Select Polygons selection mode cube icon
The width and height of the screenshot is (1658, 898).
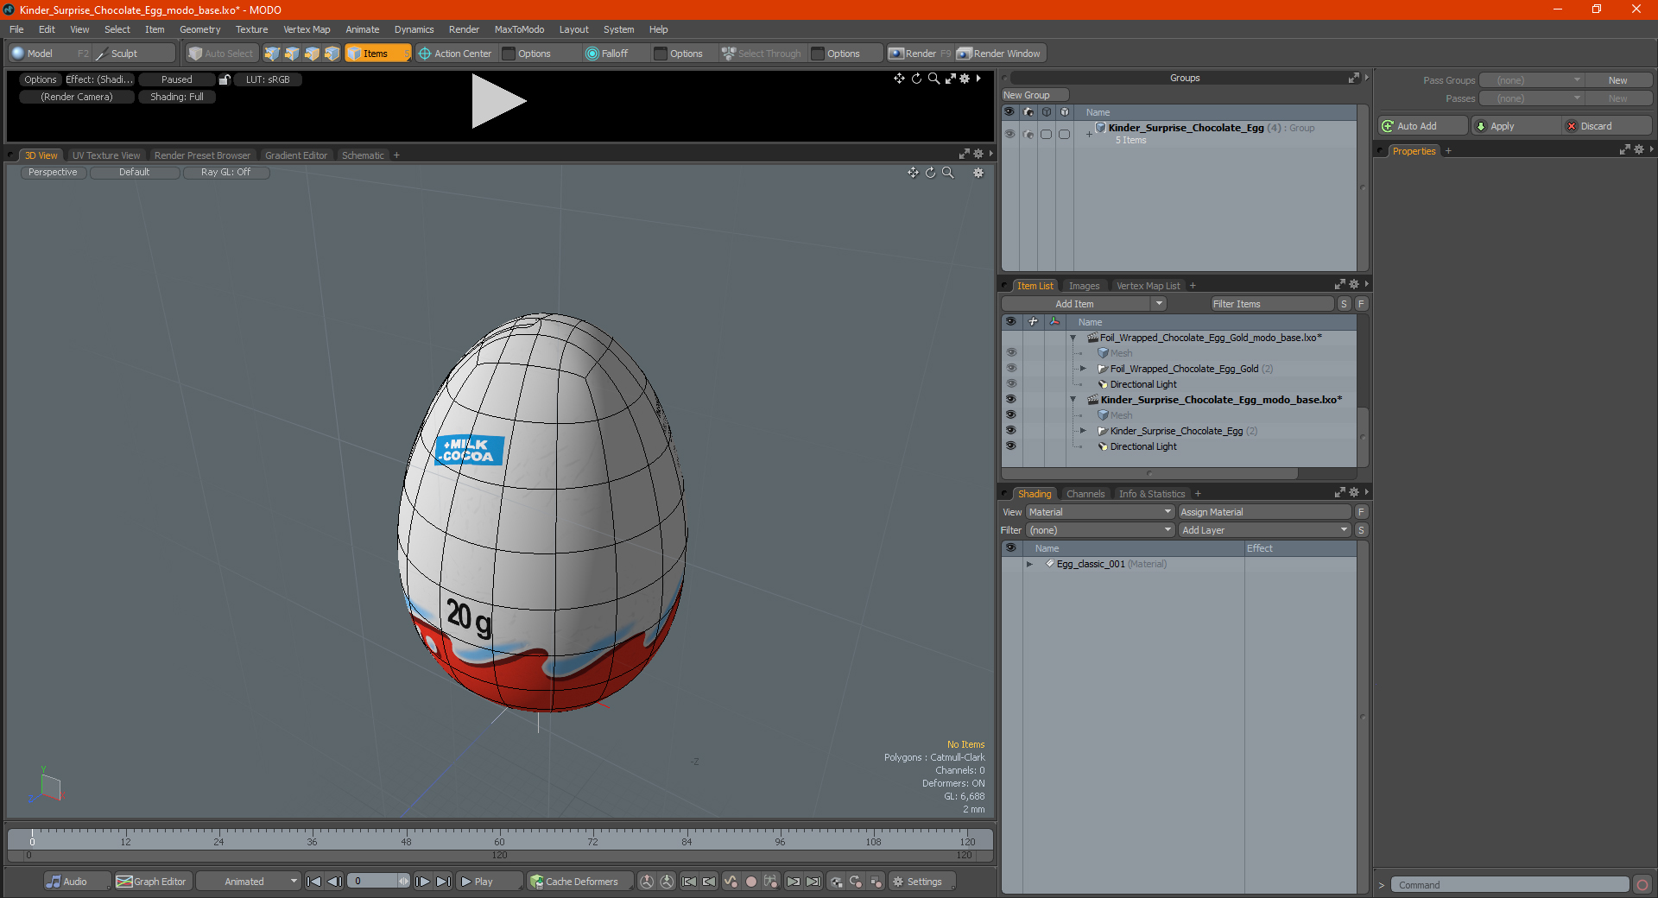[x=312, y=54]
